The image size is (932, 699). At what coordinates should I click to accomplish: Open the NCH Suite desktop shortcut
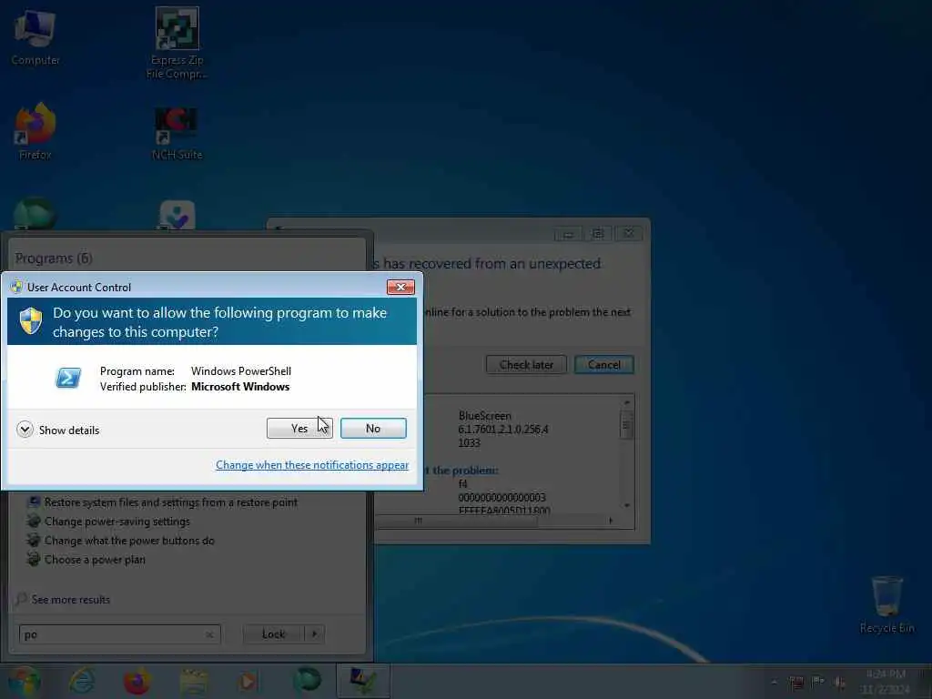(177, 133)
